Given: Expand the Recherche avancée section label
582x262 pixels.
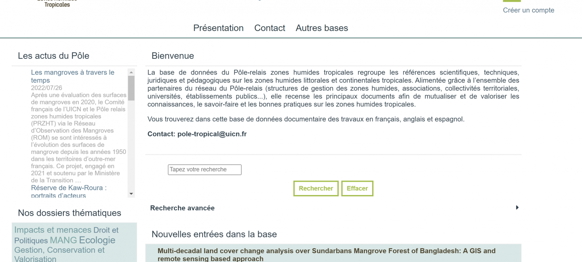Looking at the screenshot, I should [182, 208].
